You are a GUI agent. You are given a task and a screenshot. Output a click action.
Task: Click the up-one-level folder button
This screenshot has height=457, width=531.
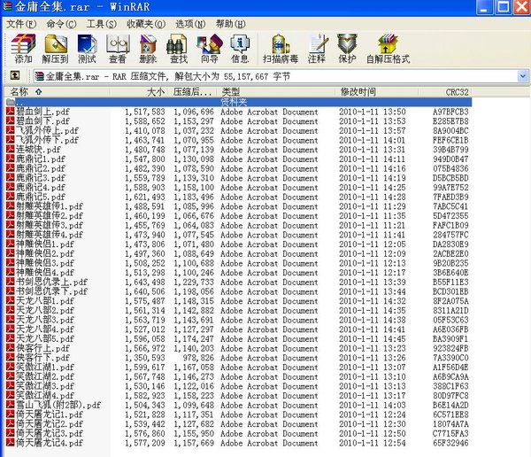[15, 75]
